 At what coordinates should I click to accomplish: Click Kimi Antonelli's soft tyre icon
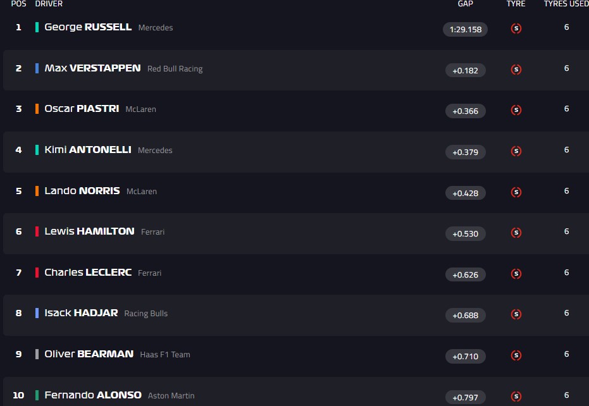[516, 151]
